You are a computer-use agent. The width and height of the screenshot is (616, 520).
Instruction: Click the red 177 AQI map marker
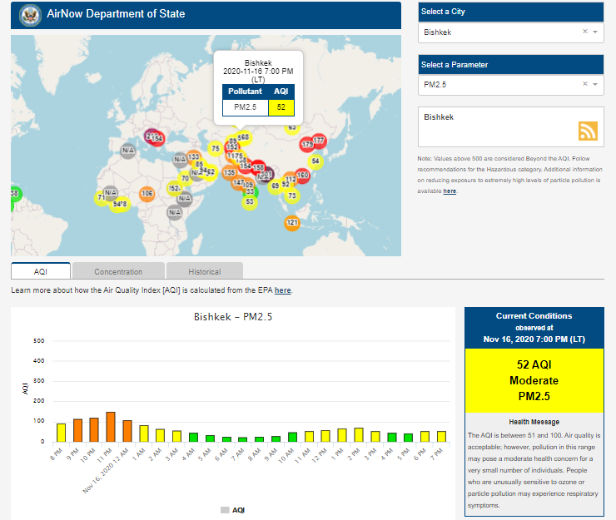coord(319,141)
